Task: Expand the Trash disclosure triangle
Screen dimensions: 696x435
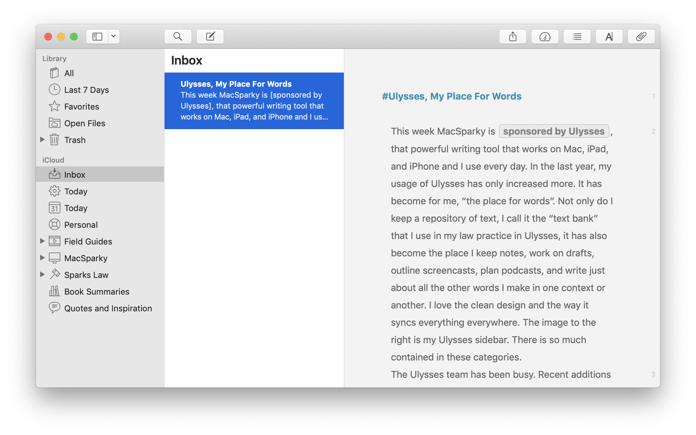Action: click(42, 139)
